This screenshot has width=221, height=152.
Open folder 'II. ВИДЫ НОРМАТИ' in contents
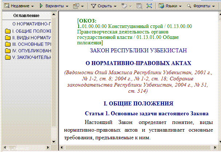(x=31, y=37)
